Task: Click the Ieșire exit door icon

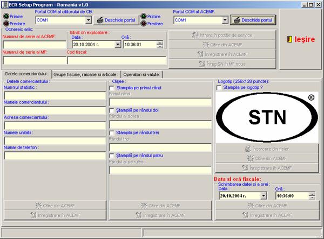Action: pos(291,39)
